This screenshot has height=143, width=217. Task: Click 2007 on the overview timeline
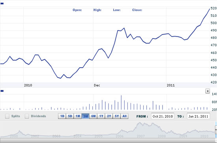(x=140, y=136)
